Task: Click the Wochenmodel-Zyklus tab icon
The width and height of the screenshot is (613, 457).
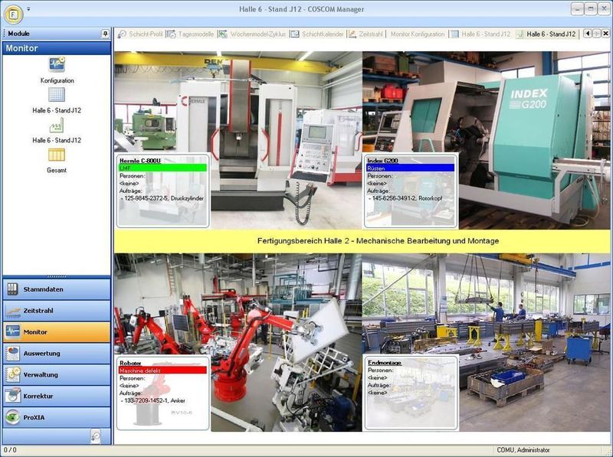Action: coord(223,34)
